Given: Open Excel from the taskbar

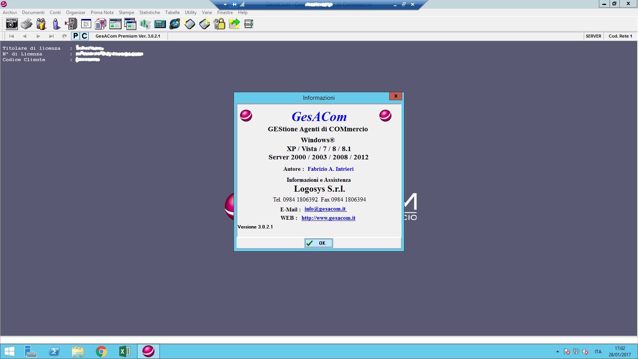Looking at the screenshot, I should pyautogui.click(x=125, y=351).
